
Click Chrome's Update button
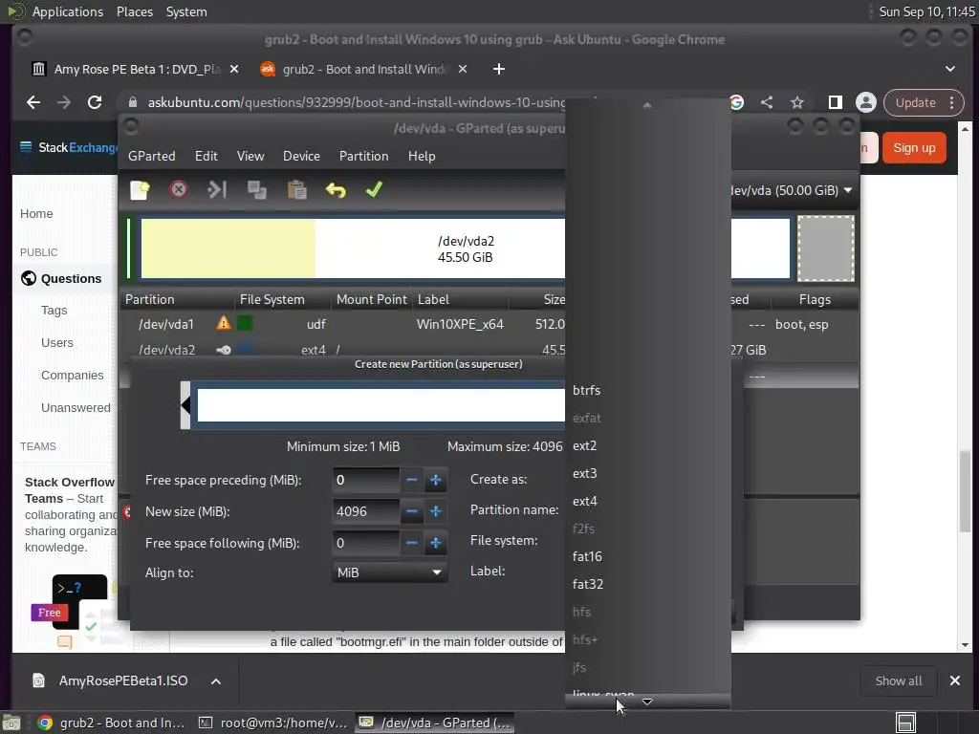pos(924,102)
